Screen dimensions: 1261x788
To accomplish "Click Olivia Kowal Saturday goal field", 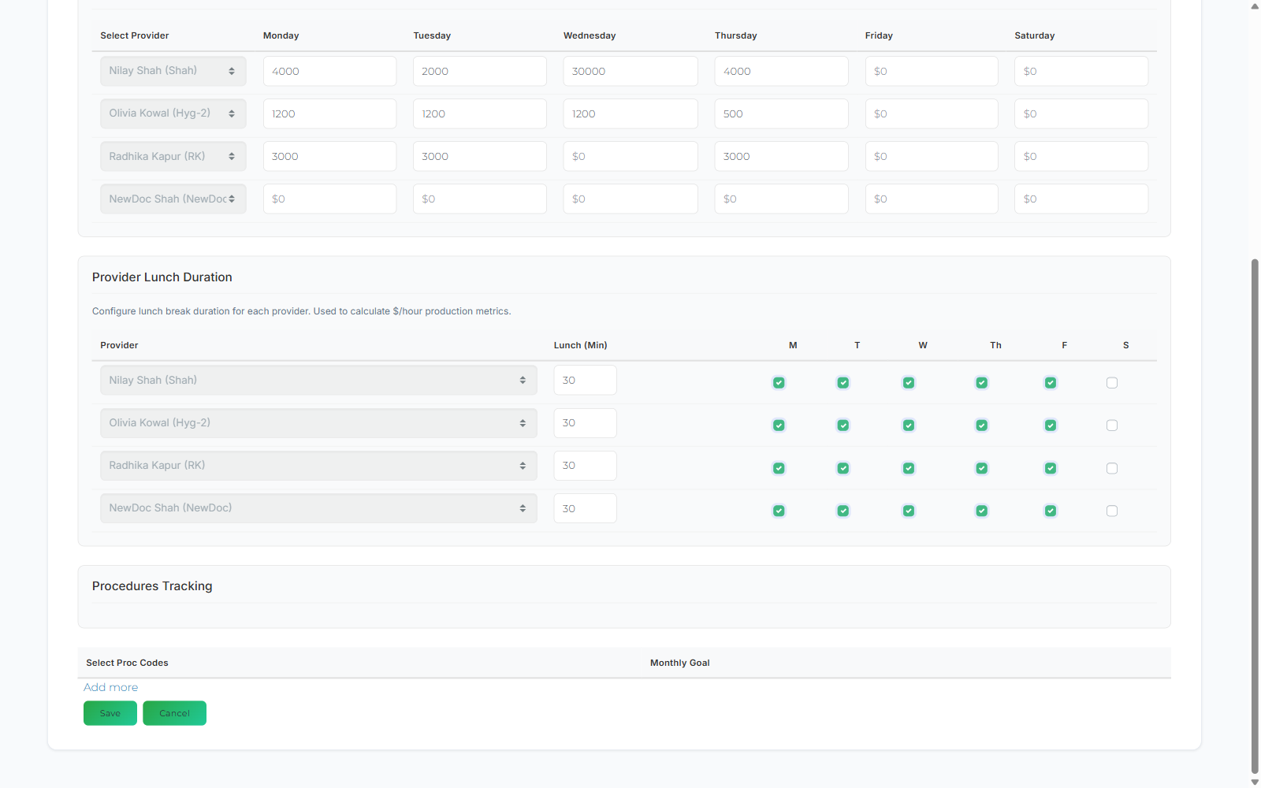I will coord(1081,113).
